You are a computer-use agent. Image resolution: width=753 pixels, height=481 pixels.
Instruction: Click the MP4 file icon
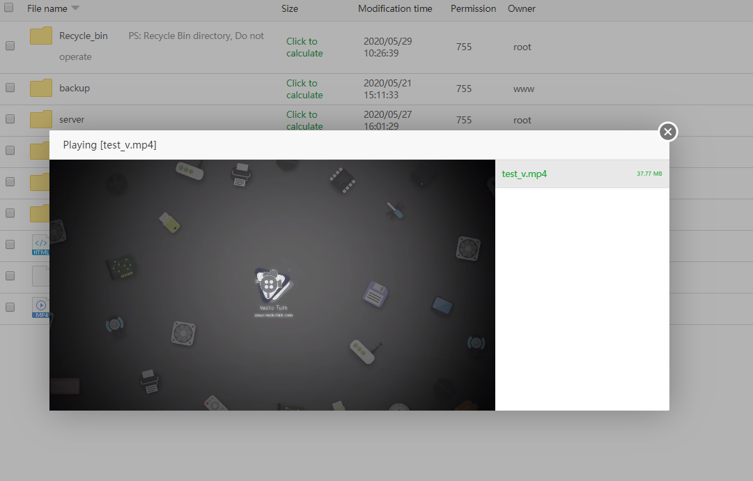point(41,307)
